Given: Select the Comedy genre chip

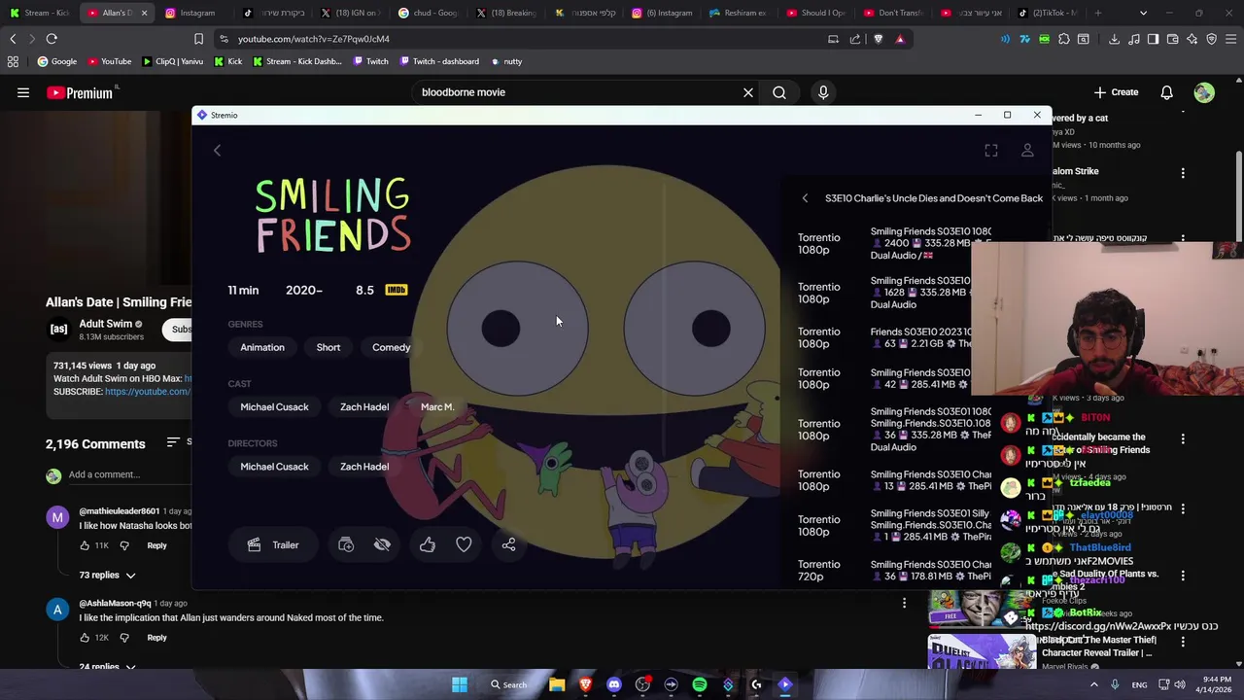Looking at the screenshot, I should tap(391, 347).
